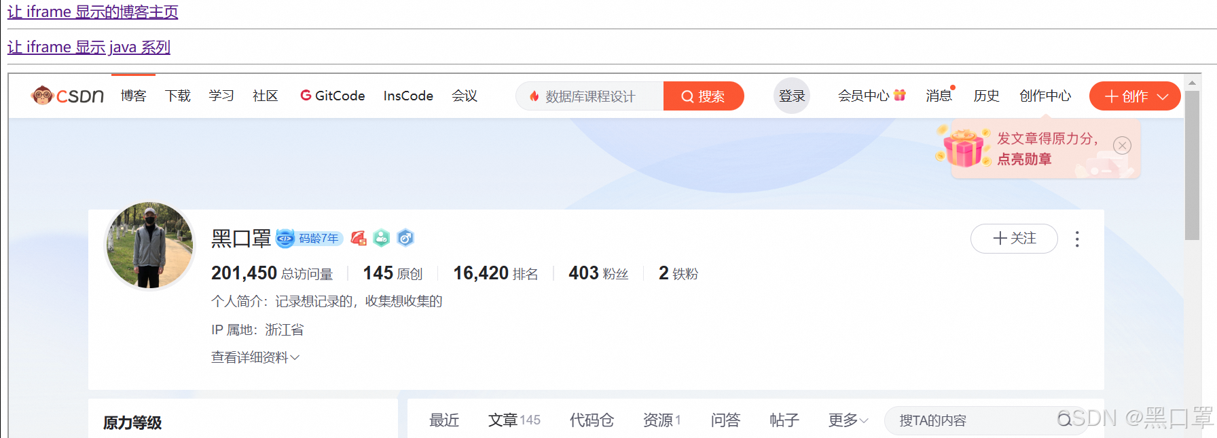This screenshot has height=438, width=1217.
Task: Switch to the 帖子 tab
Action: tap(784, 420)
